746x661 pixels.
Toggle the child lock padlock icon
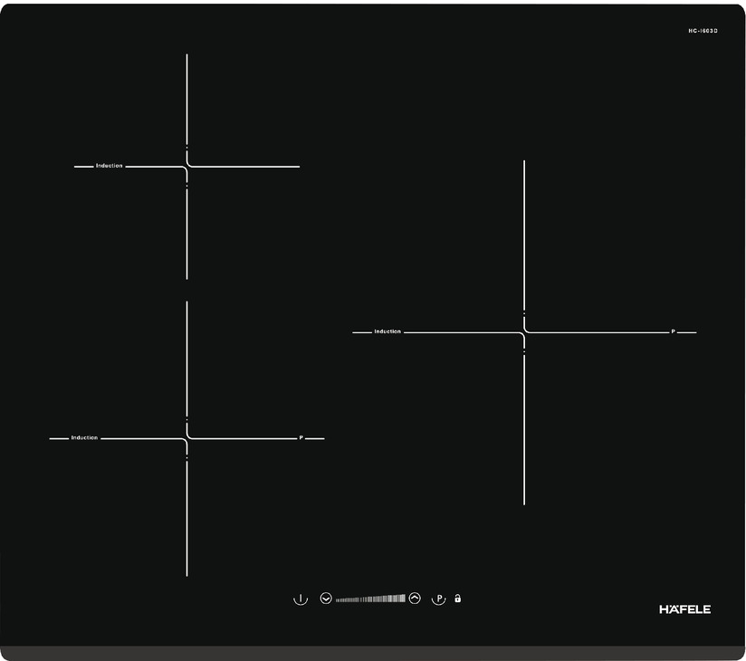click(x=458, y=599)
